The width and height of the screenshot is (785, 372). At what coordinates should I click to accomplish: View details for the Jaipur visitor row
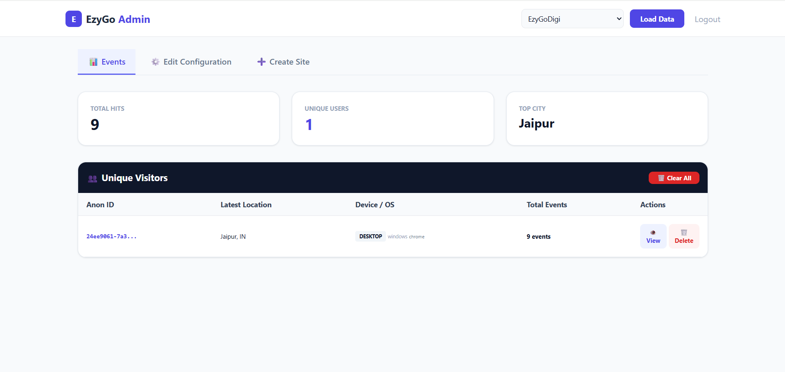pos(653,236)
